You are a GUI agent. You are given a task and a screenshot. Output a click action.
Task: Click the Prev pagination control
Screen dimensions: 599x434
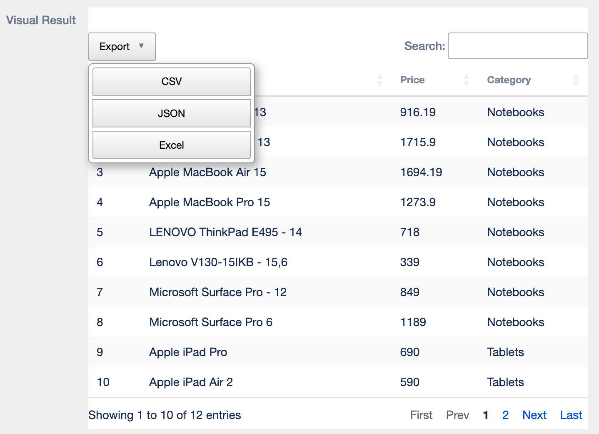pos(457,415)
